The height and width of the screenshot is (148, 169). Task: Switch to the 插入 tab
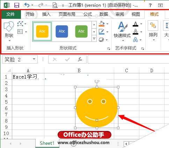click(46, 14)
